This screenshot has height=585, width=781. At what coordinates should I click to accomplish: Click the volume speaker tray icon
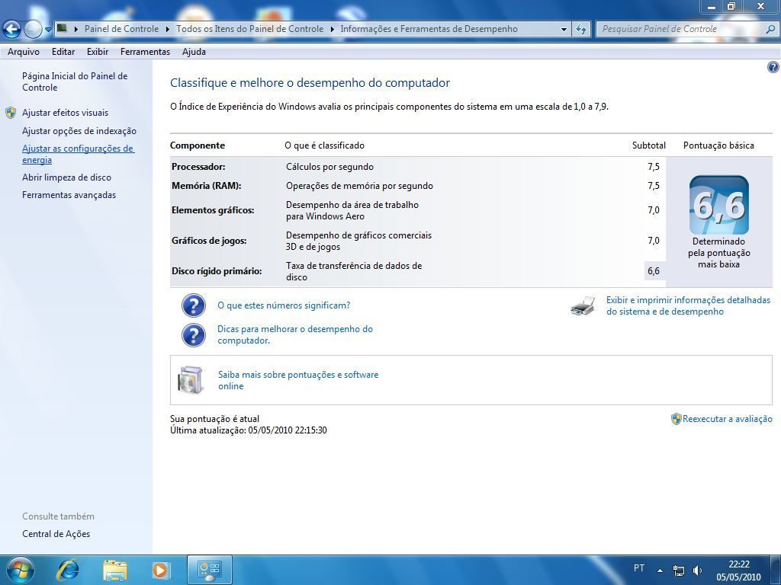click(698, 571)
